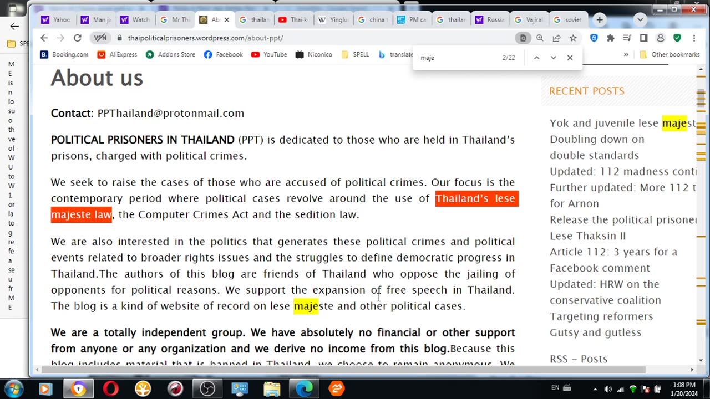Bookmark this page with star icon

point(573,38)
